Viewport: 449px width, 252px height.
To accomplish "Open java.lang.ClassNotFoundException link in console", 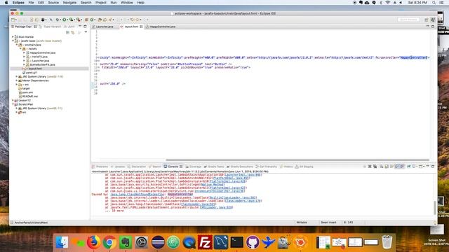I will point(138,195).
